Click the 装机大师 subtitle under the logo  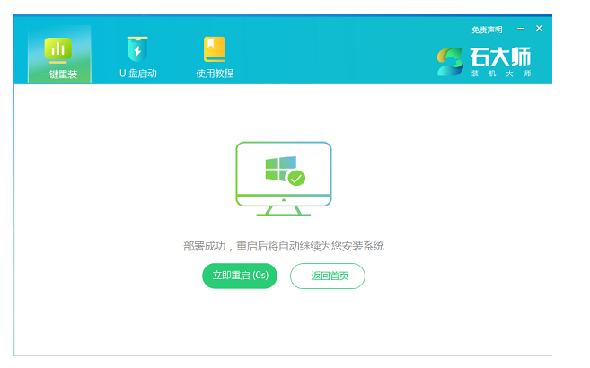(500, 74)
